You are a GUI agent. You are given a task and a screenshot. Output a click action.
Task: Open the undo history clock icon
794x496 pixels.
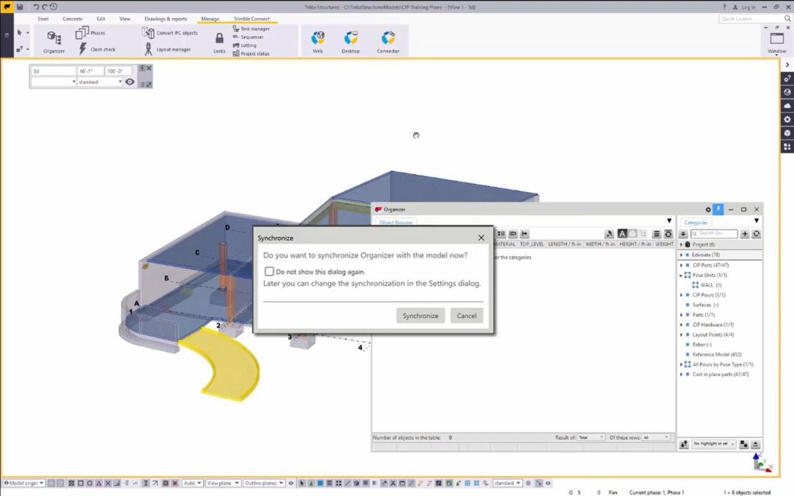tap(53, 7)
